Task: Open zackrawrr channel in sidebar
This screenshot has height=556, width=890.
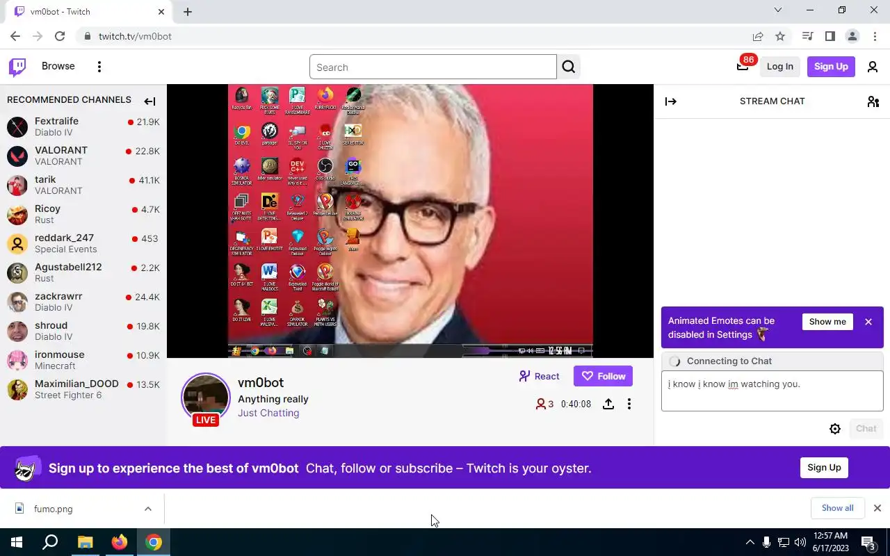Action: (83, 302)
